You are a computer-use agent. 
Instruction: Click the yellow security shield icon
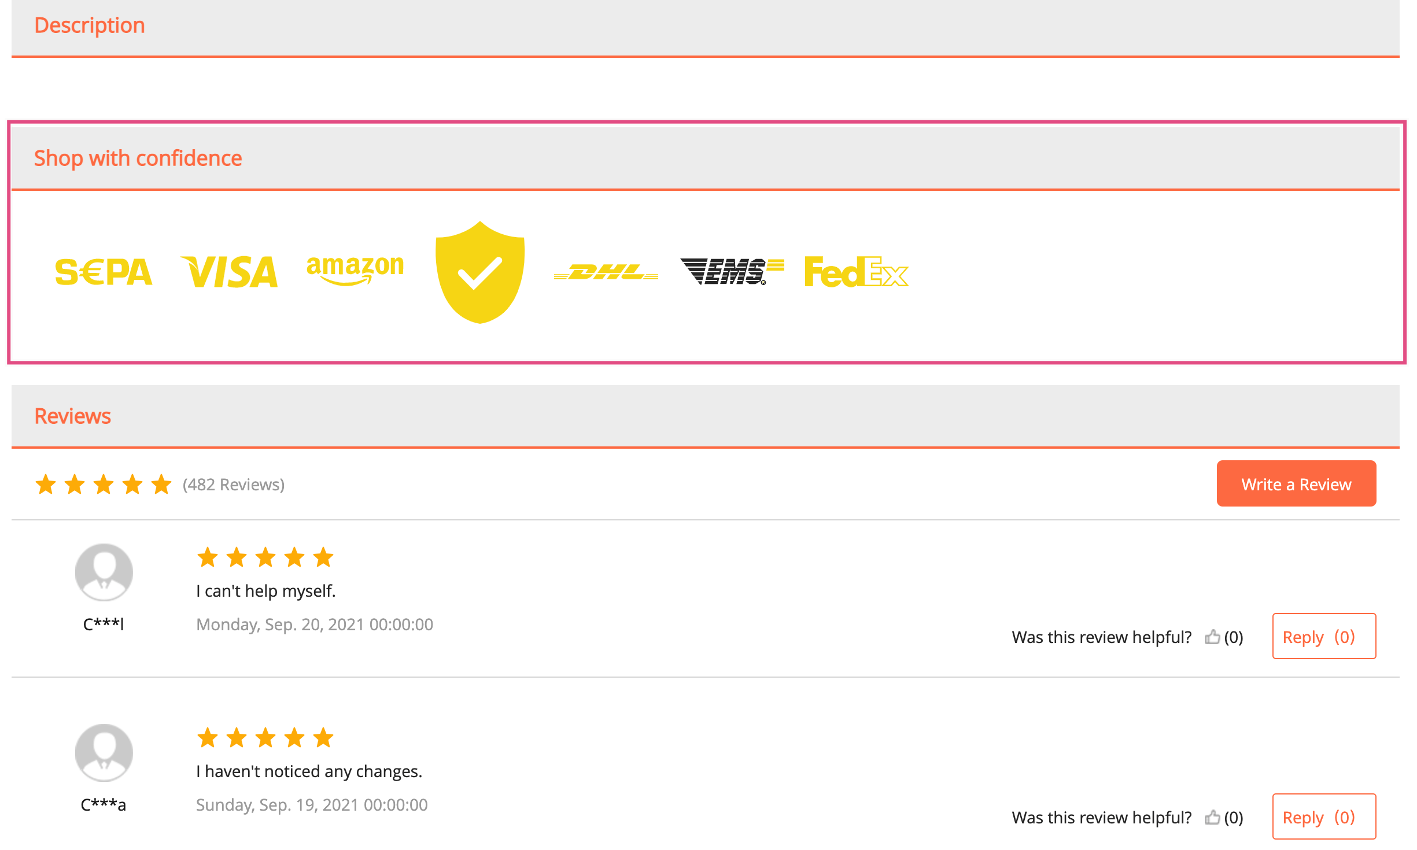[x=480, y=272]
